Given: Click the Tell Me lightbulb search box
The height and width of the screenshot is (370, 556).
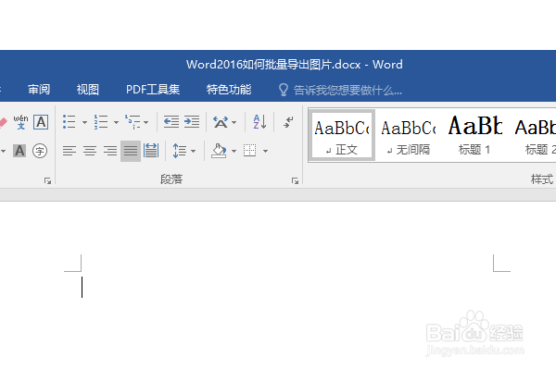Looking at the screenshot, I should coord(340,91).
